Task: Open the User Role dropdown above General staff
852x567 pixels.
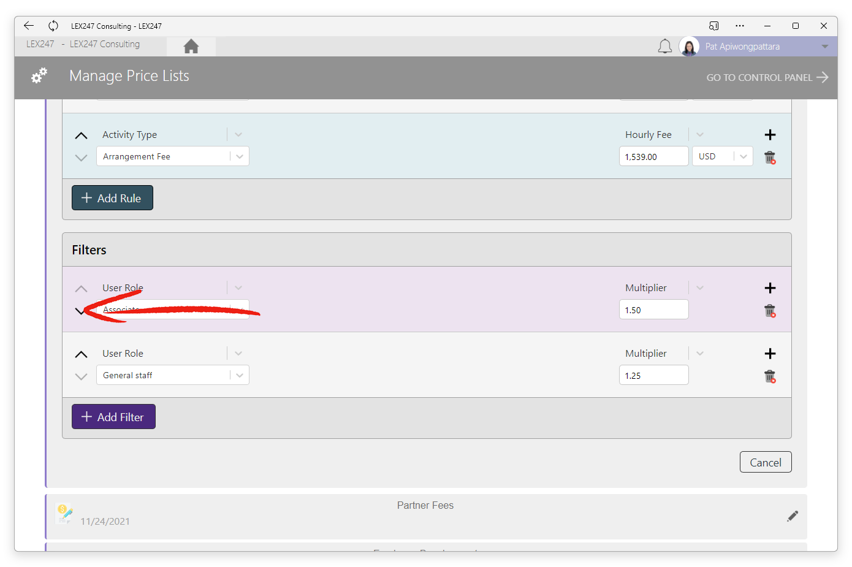Action: (238, 354)
